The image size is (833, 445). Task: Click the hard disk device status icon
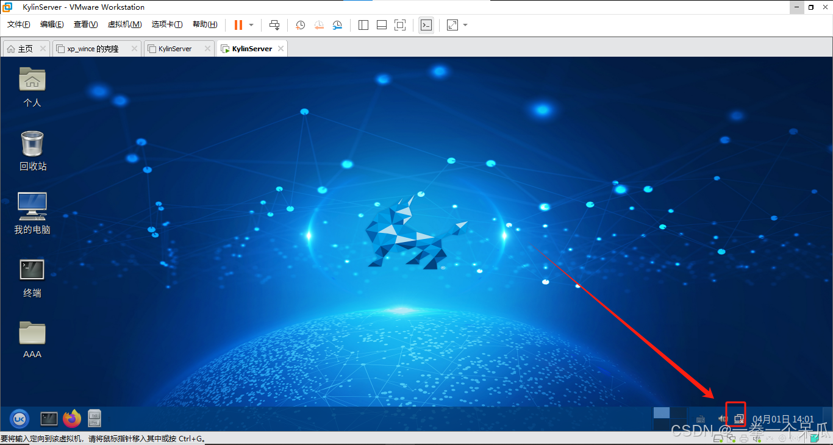point(720,438)
